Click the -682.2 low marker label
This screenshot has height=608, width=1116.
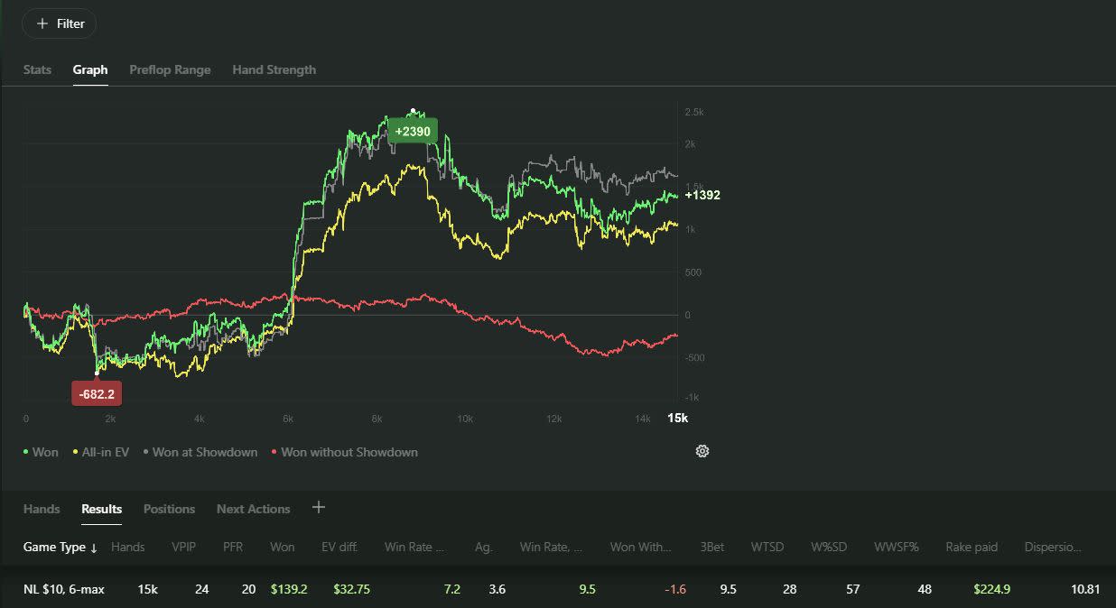(x=97, y=394)
